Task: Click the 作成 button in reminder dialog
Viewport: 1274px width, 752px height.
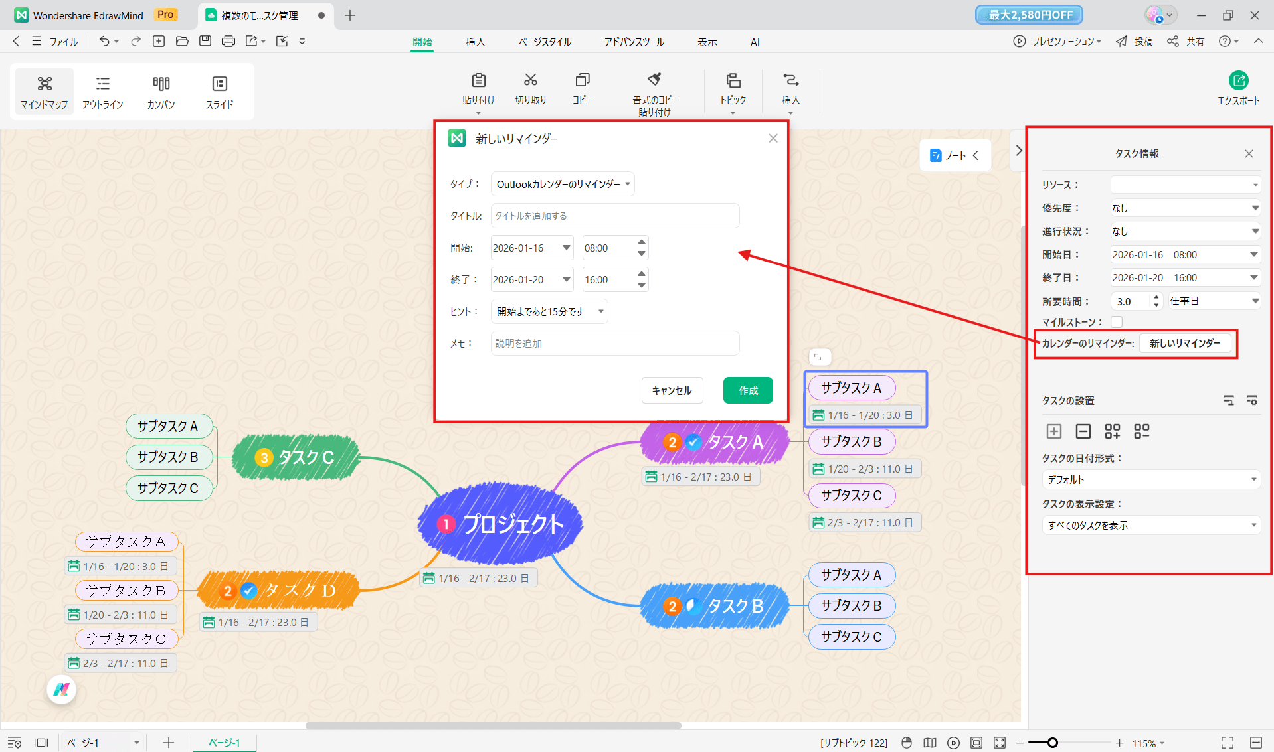Action: pos(748,390)
